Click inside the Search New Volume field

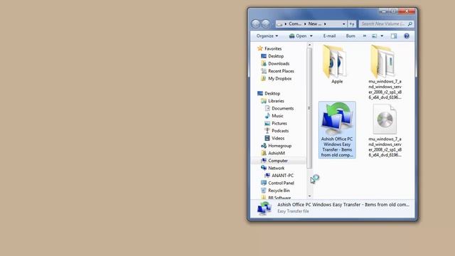pos(383,23)
